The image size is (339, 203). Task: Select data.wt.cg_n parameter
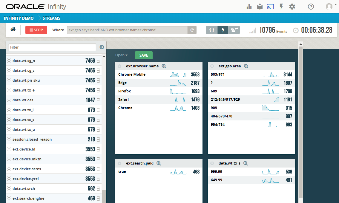click(54, 61)
